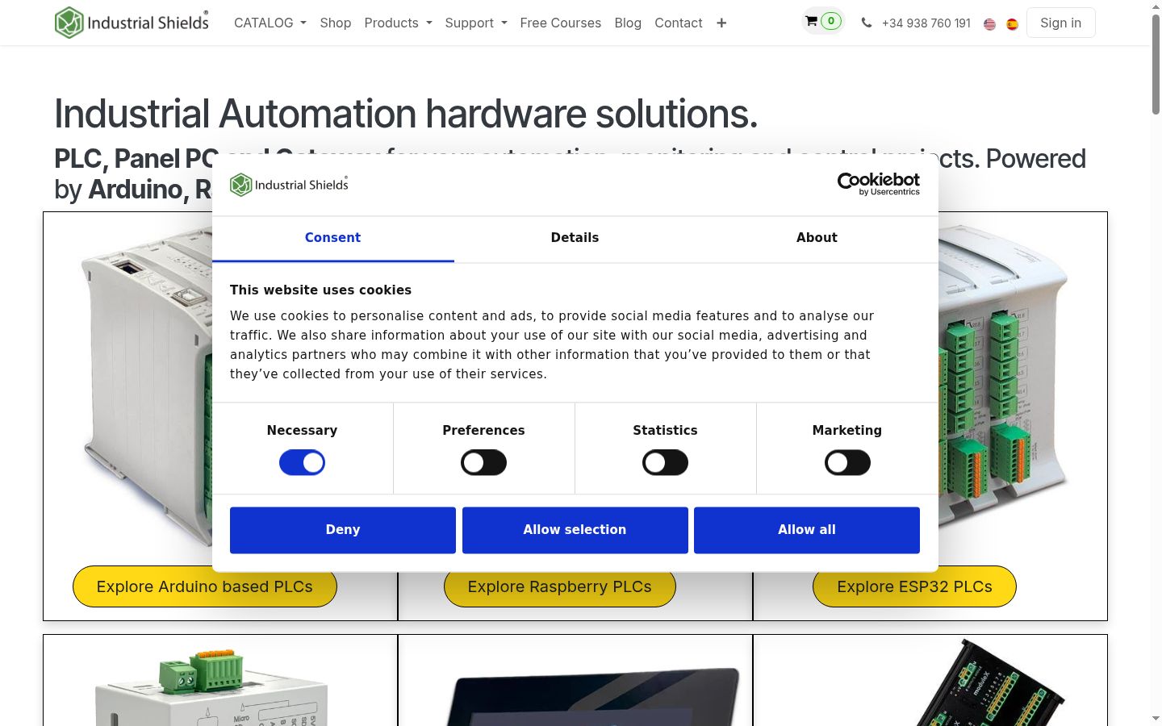Click the black module board product image
Screen dimensions: 1162x726
pyautogui.click(x=993, y=682)
